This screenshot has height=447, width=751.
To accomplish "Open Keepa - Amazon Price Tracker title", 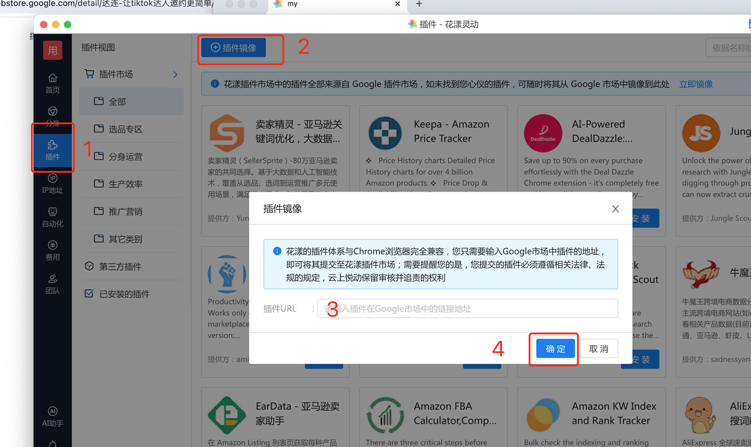I will point(451,131).
